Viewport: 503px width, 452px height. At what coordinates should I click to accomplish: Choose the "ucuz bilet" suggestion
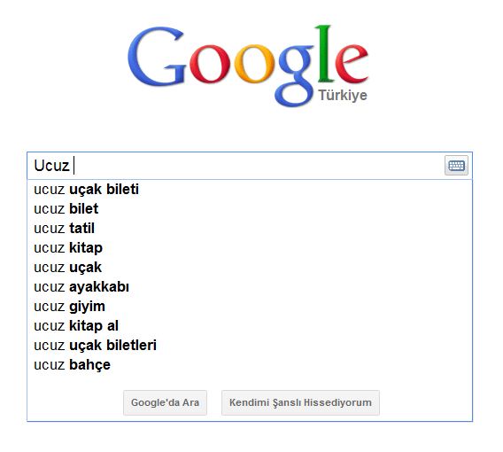pyautogui.click(x=250, y=209)
